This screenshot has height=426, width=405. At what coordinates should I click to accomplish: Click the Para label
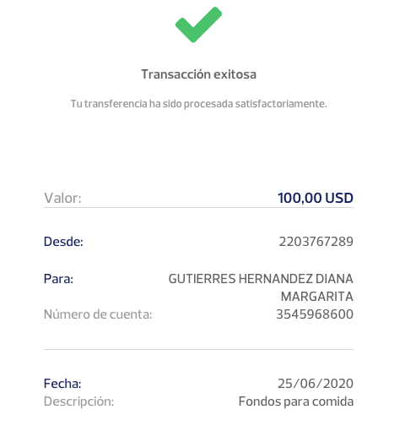tap(58, 279)
